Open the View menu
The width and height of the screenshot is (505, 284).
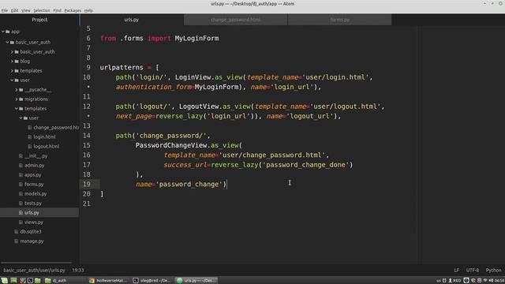coord(26,10)
